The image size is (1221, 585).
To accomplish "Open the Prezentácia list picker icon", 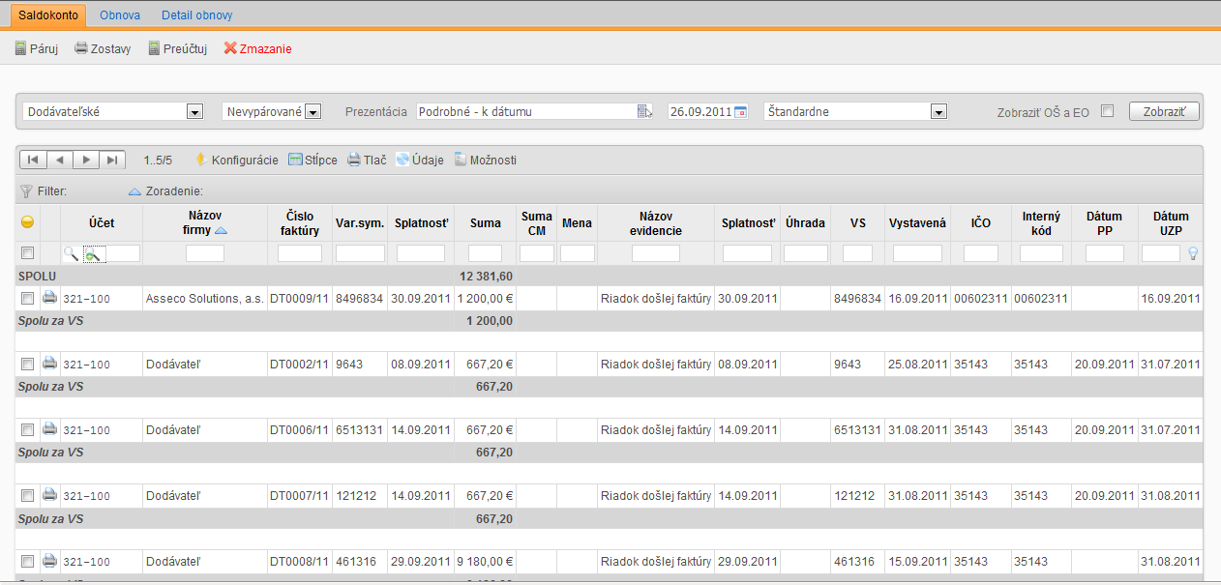I will [645, 112].
